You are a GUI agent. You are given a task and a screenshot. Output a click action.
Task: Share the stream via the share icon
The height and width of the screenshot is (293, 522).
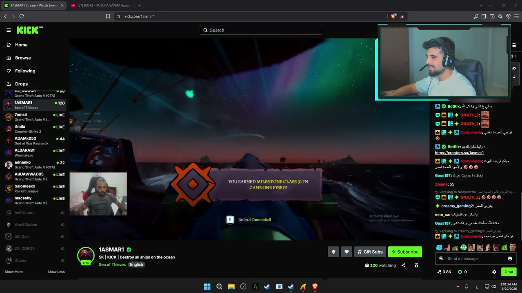click(x=403, y=265)
